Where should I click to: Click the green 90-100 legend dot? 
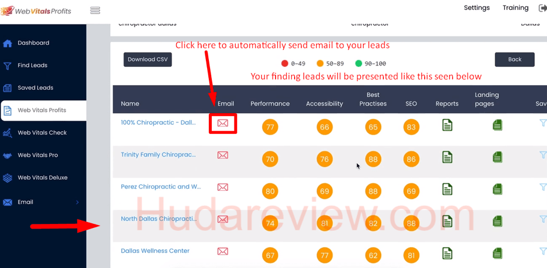point(358,63)
